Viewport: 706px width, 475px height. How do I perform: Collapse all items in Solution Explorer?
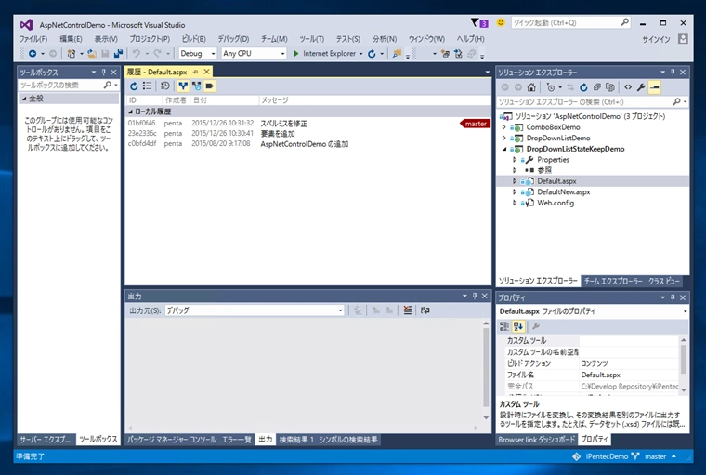tap(597, 87)
